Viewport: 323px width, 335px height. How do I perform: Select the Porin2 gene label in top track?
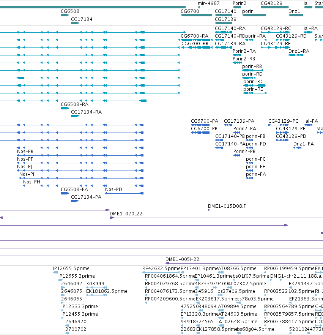[x=239, y=3]
